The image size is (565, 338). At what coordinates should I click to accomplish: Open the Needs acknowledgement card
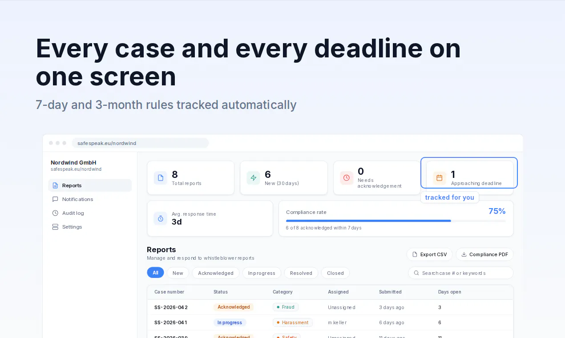pyautogui.click(x=377, y=178)
